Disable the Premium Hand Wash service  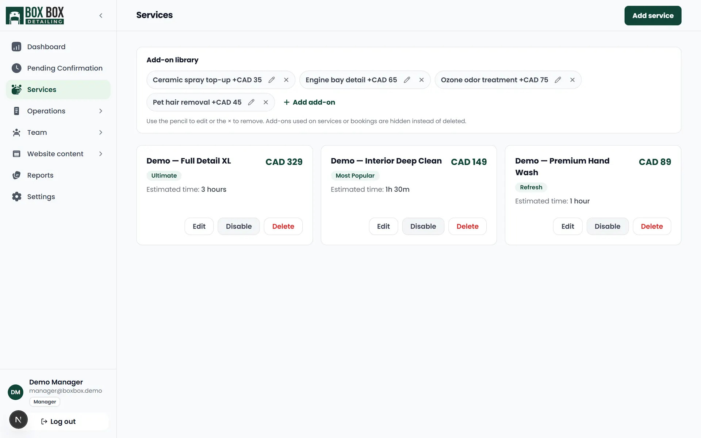[608, 226]
